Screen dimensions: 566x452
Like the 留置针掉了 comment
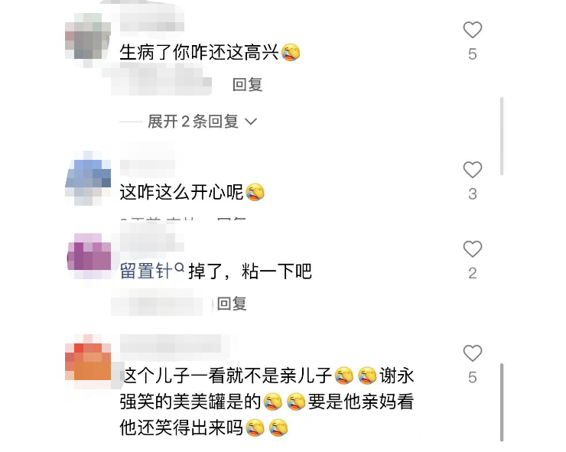[473, 249]
